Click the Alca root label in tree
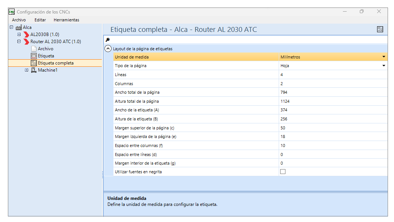 27,27
